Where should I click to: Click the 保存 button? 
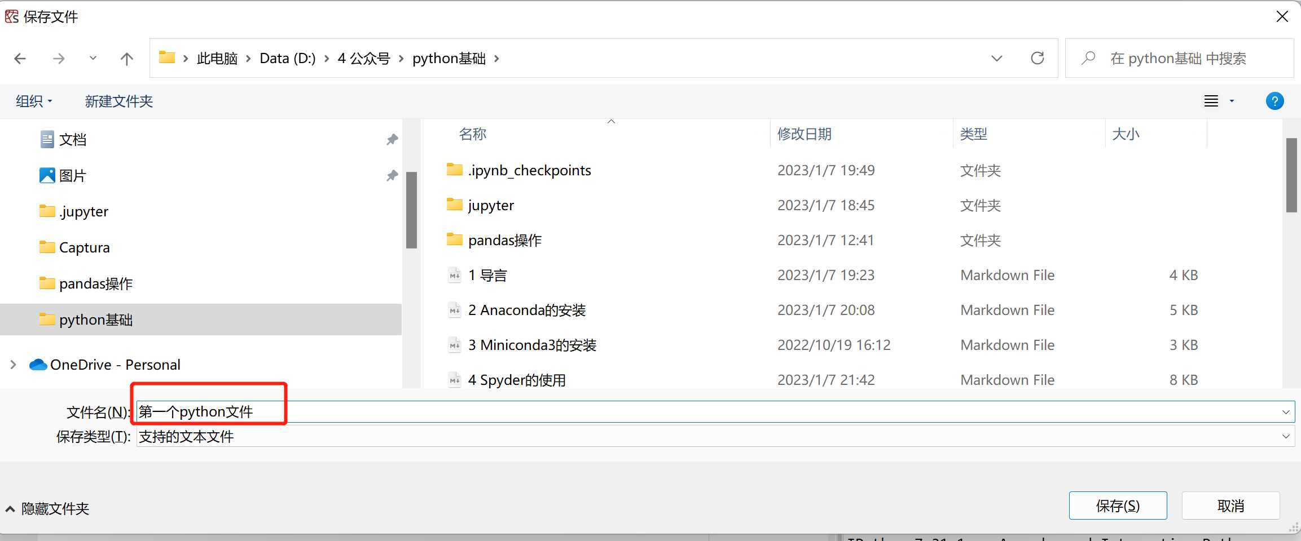coord(1118,505)
